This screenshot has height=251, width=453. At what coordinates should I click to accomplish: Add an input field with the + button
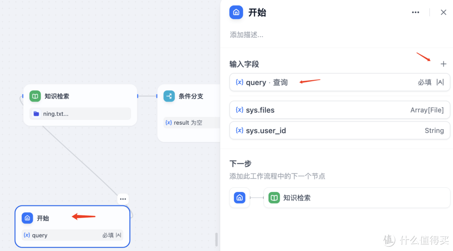pyautogui.click(x=443, y=64)
